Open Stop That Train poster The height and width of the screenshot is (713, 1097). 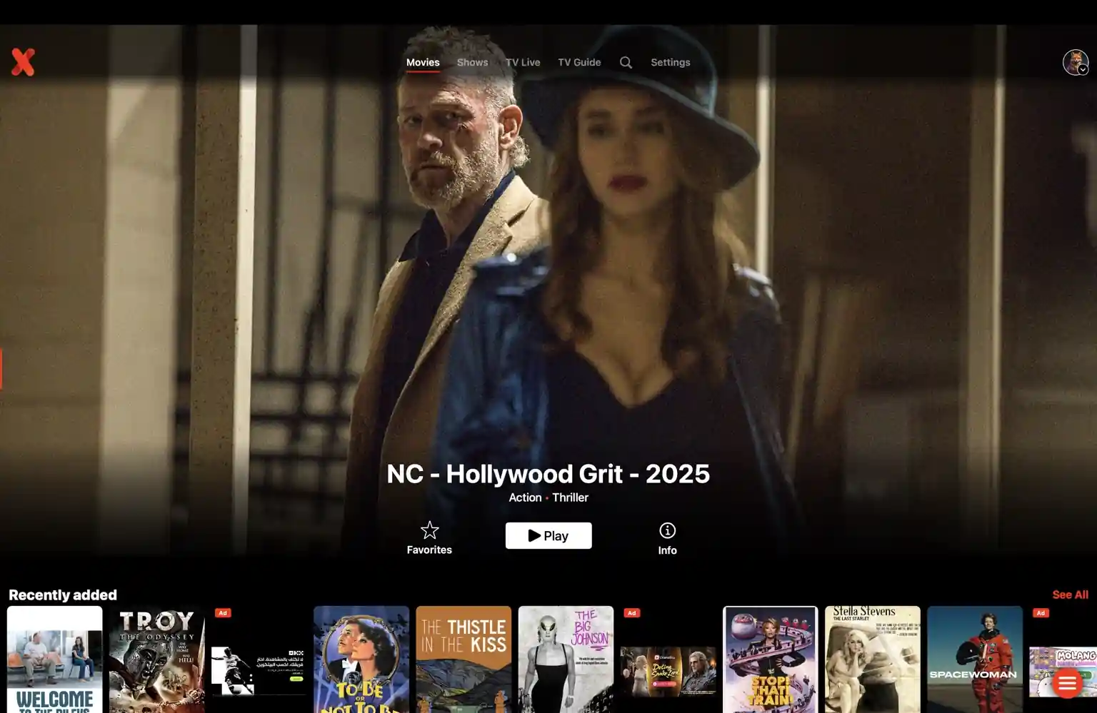pos(770,659)
